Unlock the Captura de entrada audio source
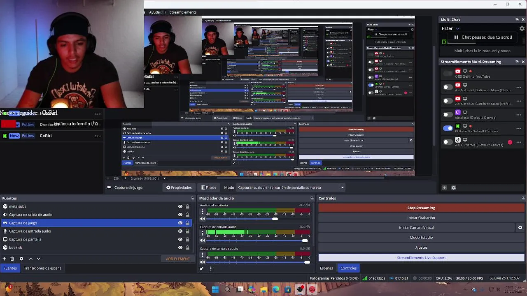This screenshot has height=296, width=527. [187, 231]
